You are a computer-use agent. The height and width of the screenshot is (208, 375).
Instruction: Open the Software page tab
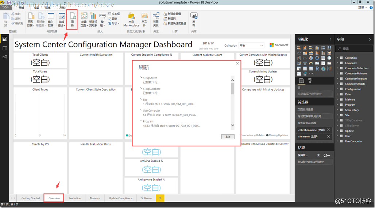146,198
